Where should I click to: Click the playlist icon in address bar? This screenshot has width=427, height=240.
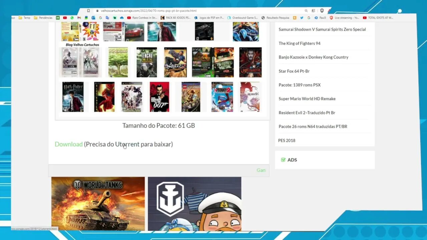pyautogui.click(x=313, y=11)
